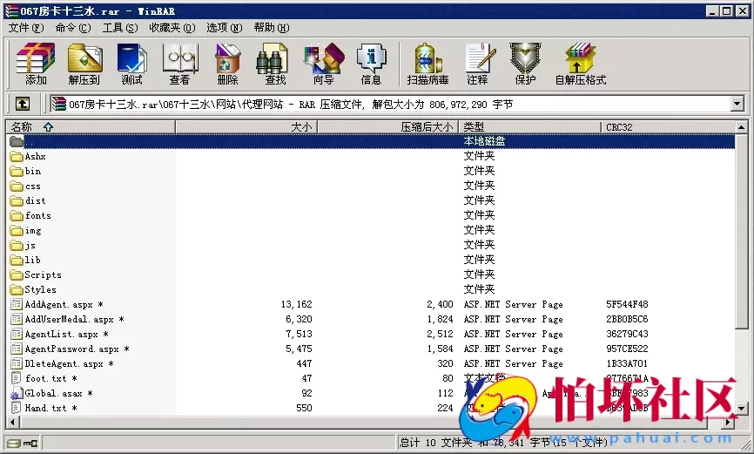Screen dimensions: 754x454
Task: Click CRC32 value 957CE522
Action: point(627,349)
